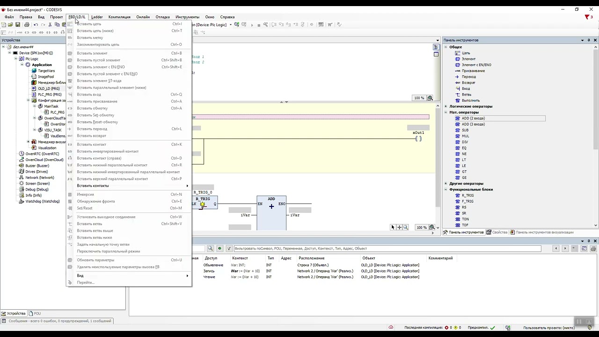Expand the Логические операторы section

(446, 106)
